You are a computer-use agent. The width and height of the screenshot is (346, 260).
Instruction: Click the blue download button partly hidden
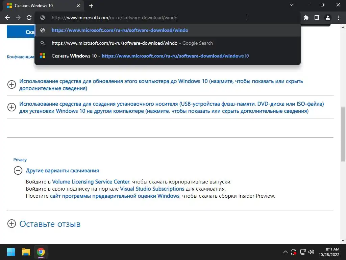click(x=21, y=31)
